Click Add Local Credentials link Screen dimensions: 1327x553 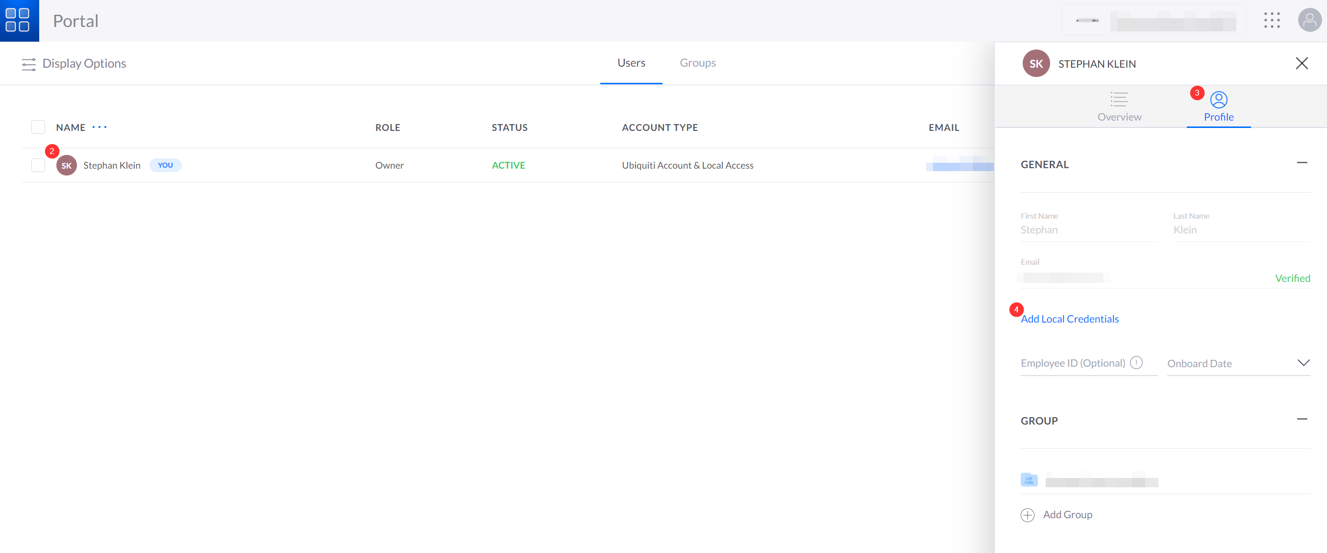tap(1069, 319)
